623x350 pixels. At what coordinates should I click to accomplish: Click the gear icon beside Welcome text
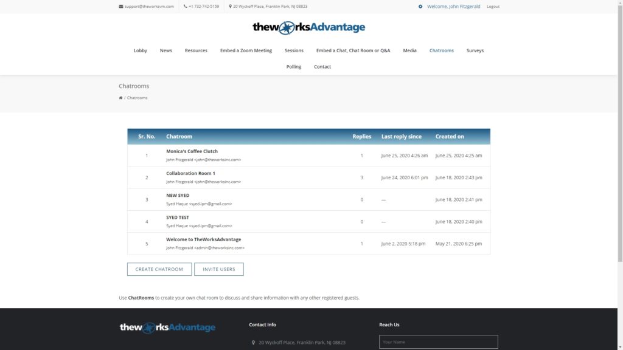pos(420,6)
